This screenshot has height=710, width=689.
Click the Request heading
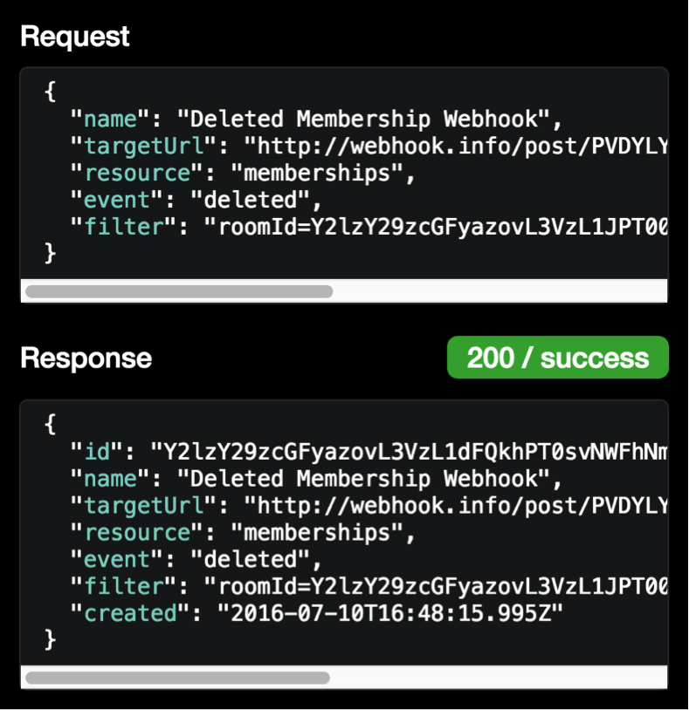pyautogui.click(x=75, y=37)
